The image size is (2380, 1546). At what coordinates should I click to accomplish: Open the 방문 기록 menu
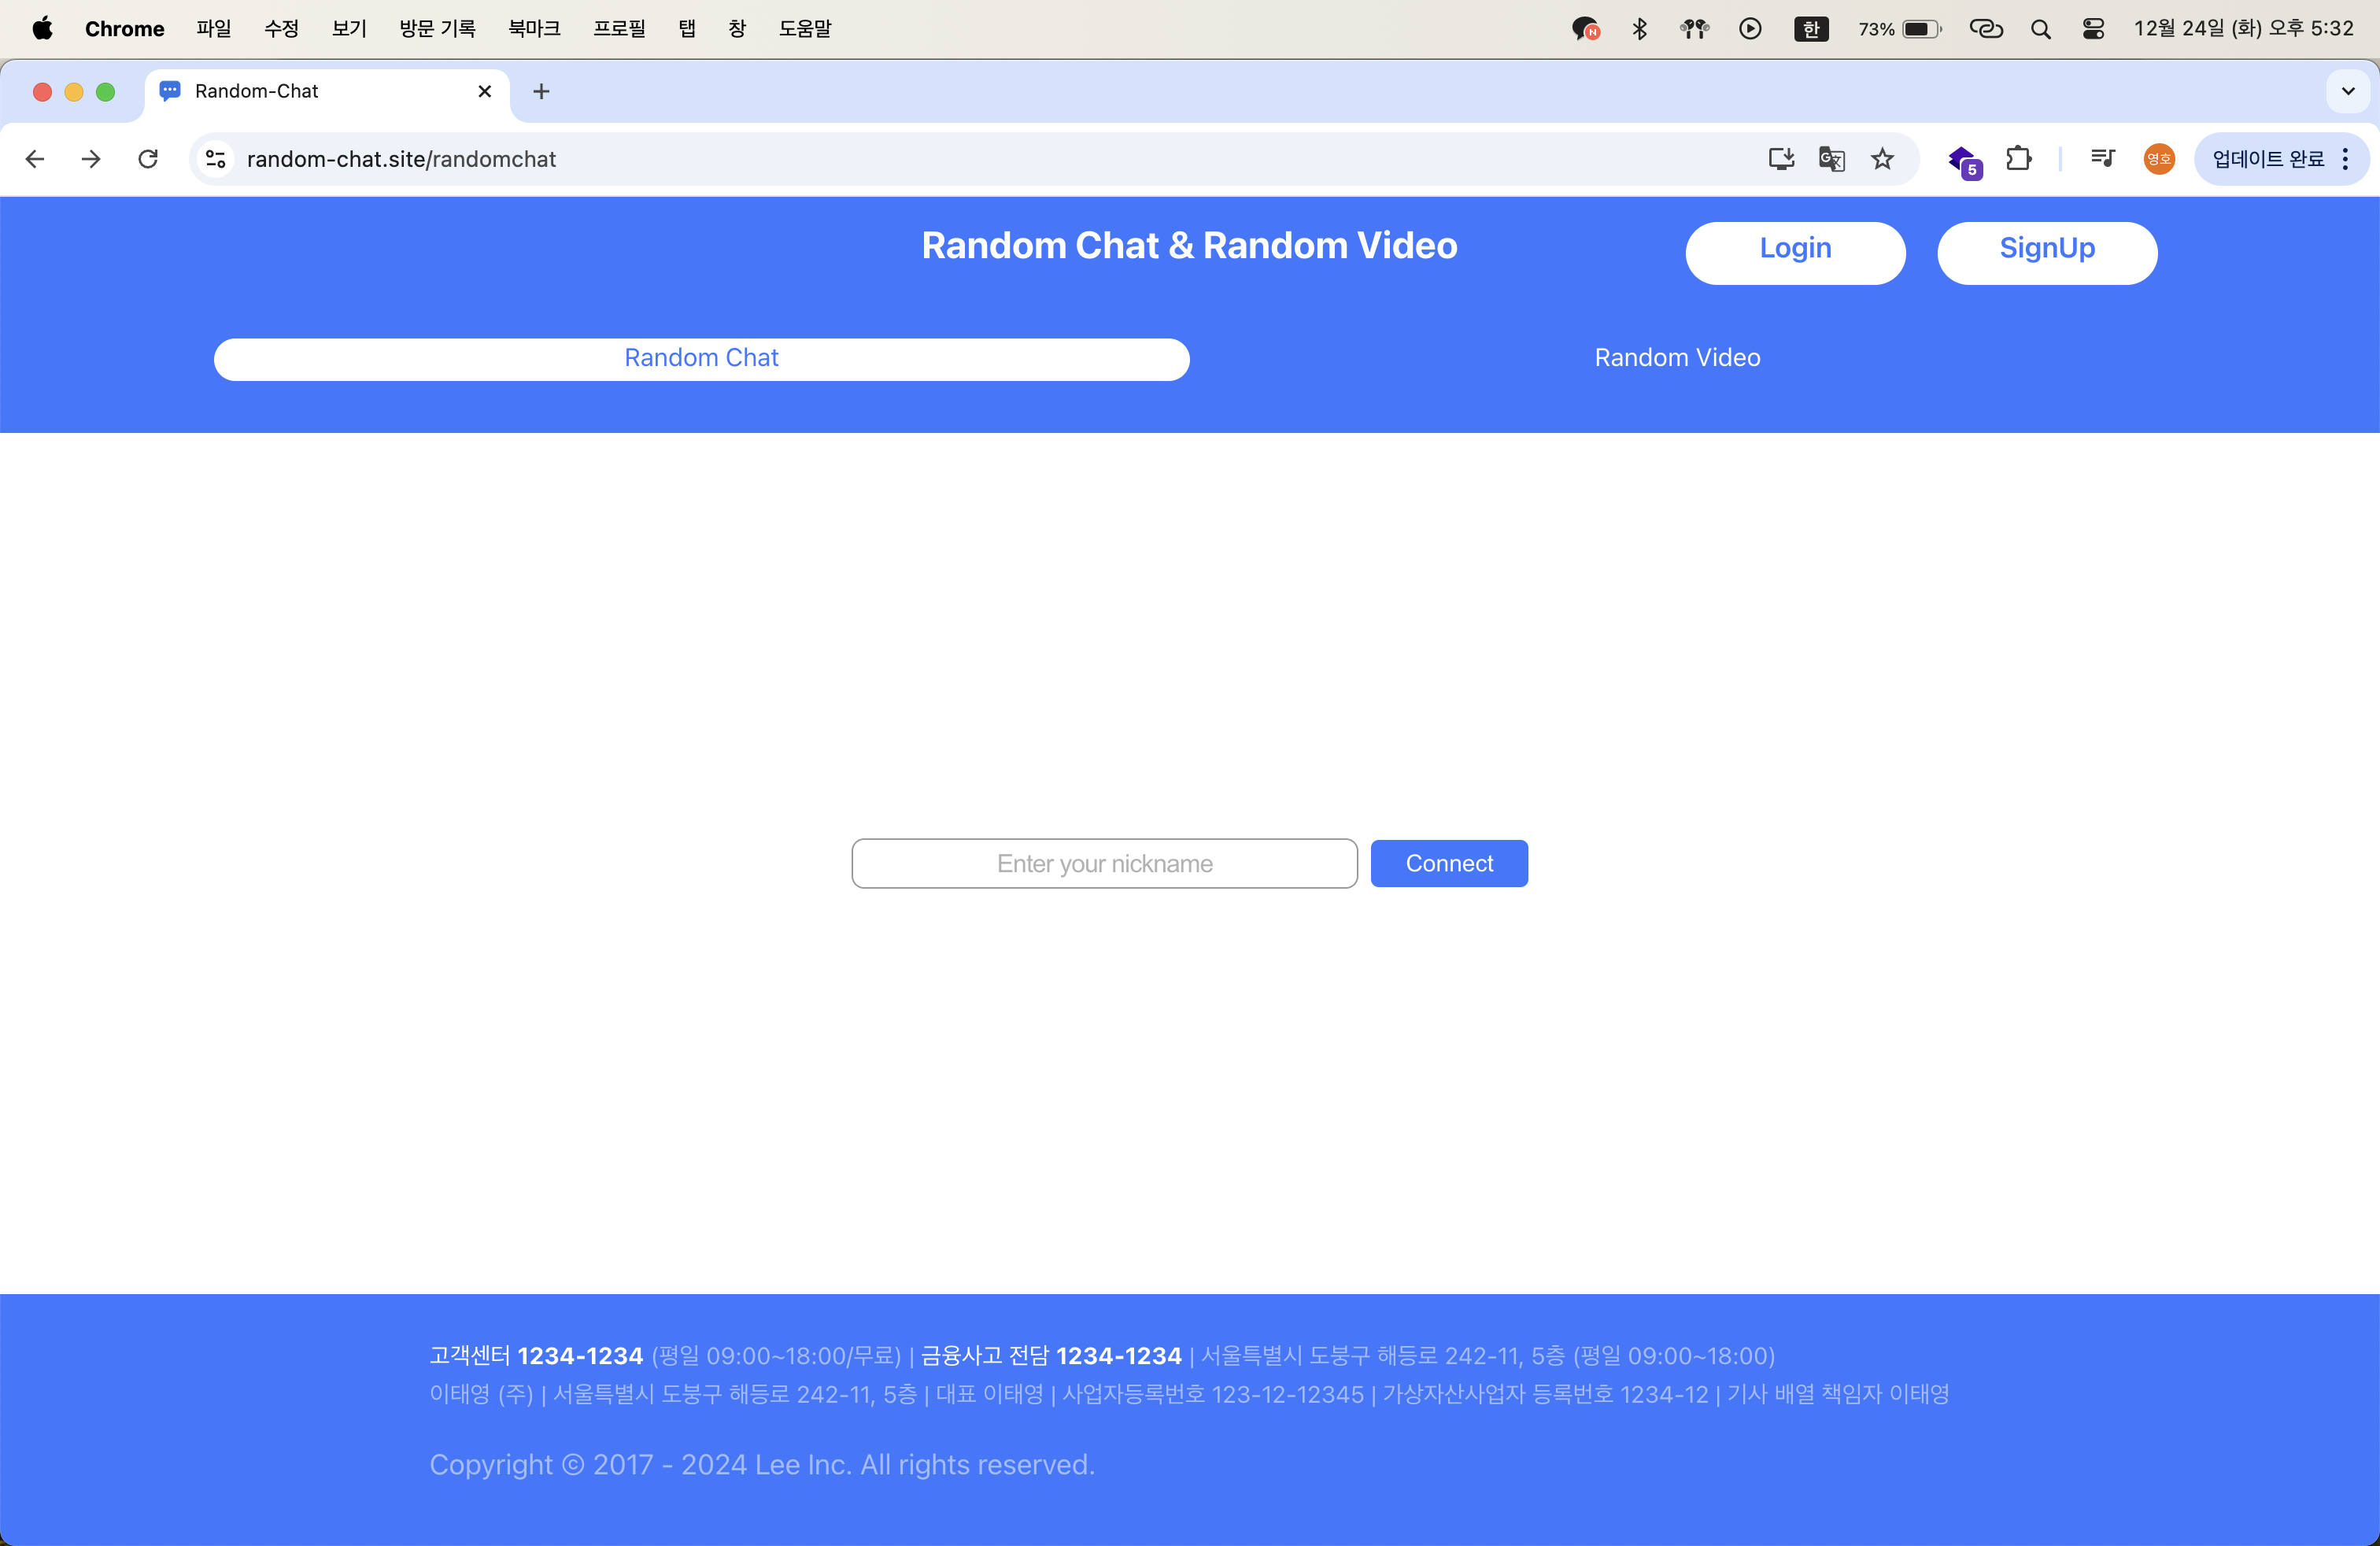coord(438,29)
